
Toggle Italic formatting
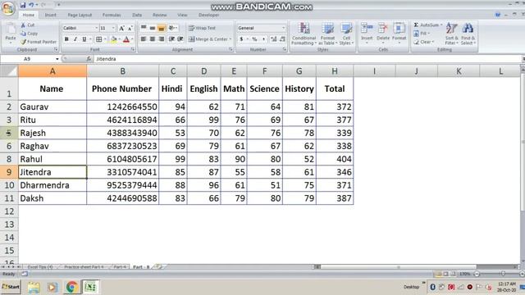pyautogui.click(x=75, y=39)
